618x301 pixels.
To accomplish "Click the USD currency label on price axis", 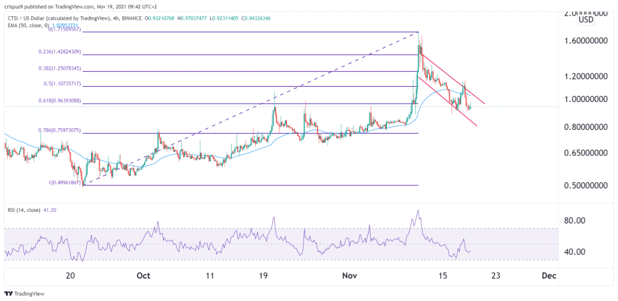I will pos(585,20).
